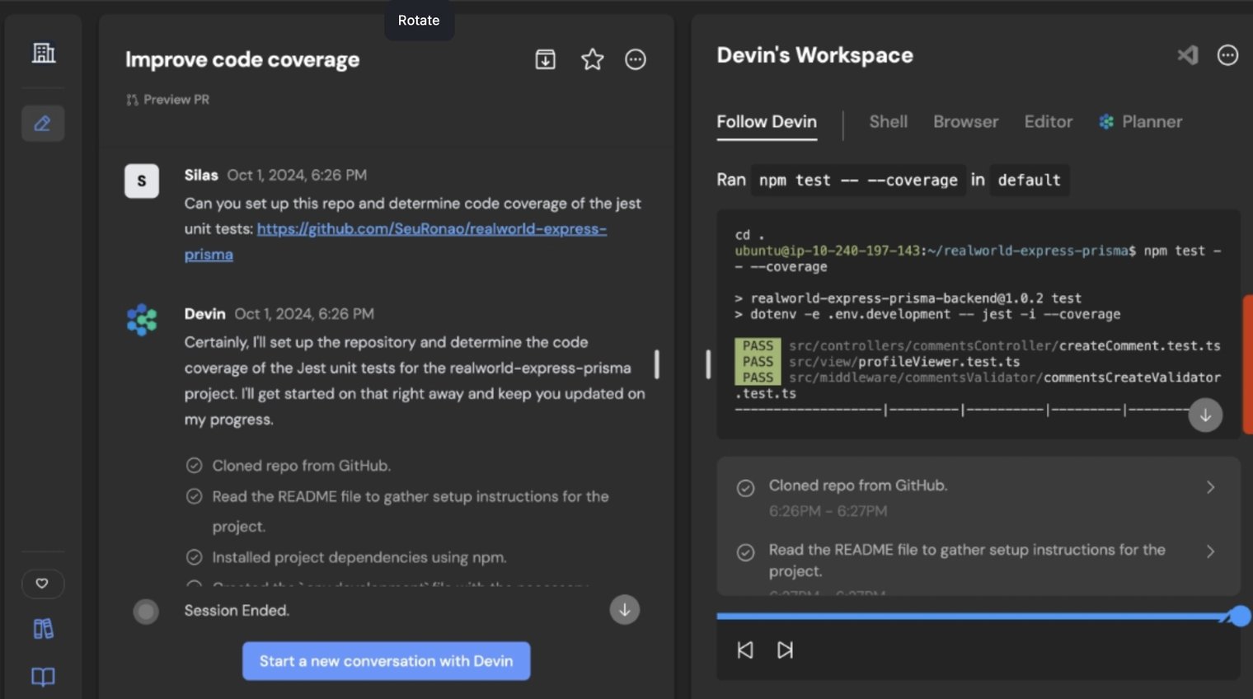The image size is (1253, 699).
Task: Switch to Follow Devin tab
Action: 767,122
